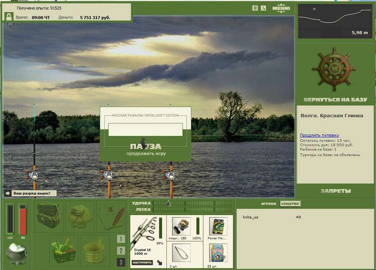Click the S icon beside the pause button

pos(263,8)
